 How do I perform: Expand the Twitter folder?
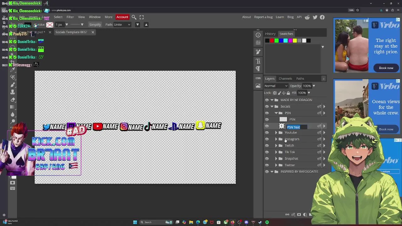click(276, 165)
